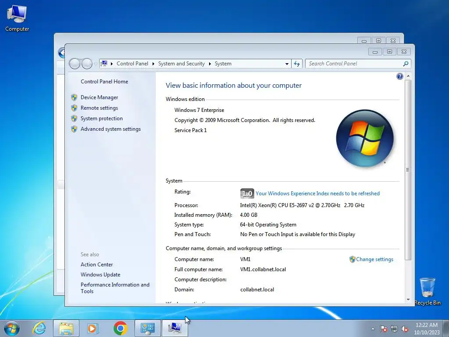
Task: Click the Service Pack 1 text
Action: [x=190, y=130]
